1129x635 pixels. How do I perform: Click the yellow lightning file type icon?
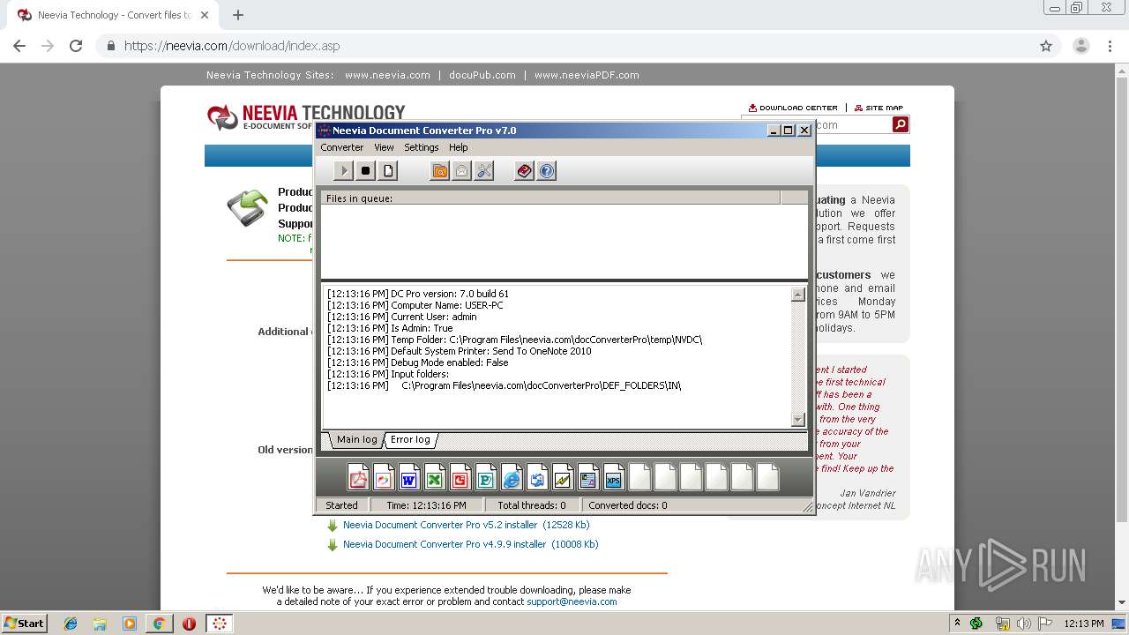563,477
